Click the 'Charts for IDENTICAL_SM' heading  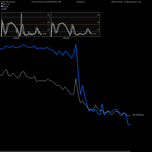(x=49, y=2)
